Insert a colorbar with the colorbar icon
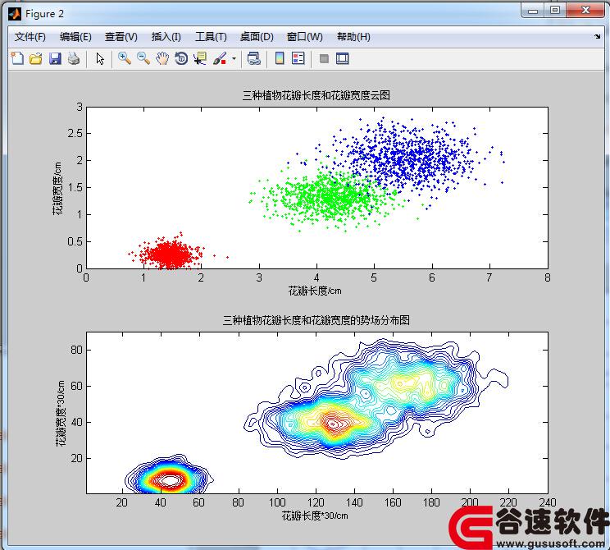The image size is (610, 550). [280, 58]
